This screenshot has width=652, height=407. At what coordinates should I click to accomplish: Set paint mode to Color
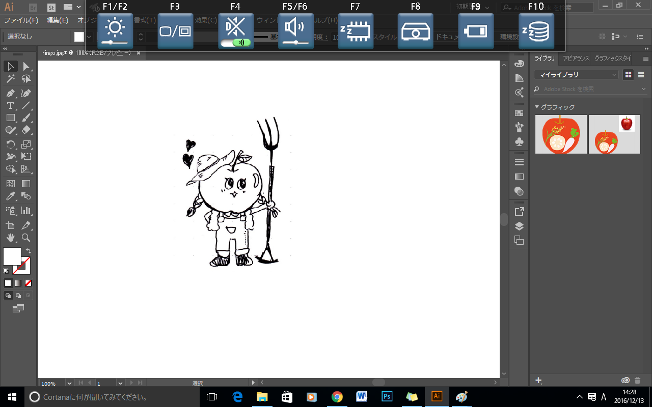[8, 283]
